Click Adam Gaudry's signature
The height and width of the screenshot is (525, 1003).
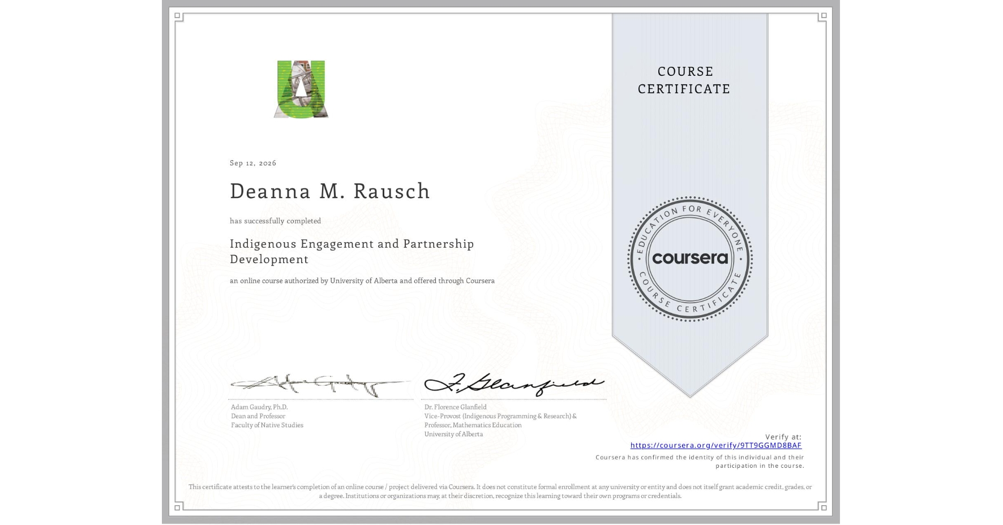click(x=320, y=385)
